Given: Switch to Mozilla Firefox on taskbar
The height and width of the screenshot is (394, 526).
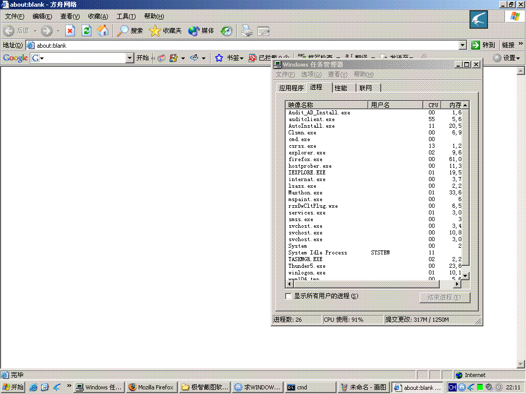Looking at the screenshot, I should click(x=152, y=387).
